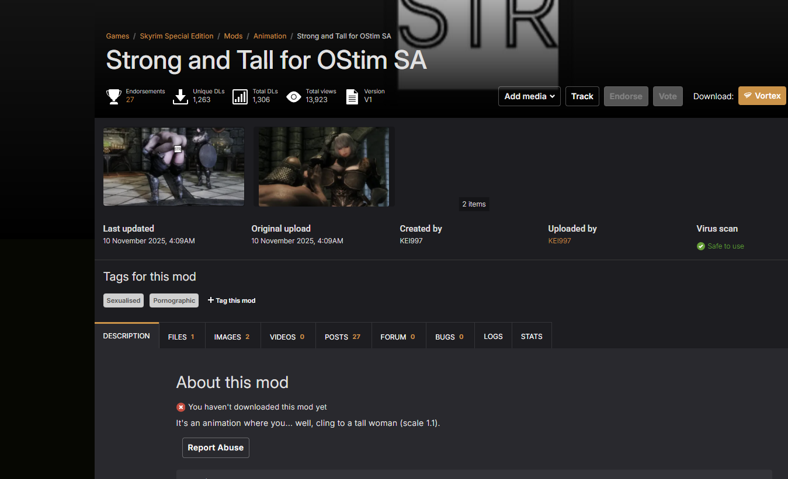Open the first mod screenshot thumbnail
788x479 pixels.
tap(174, 167)
